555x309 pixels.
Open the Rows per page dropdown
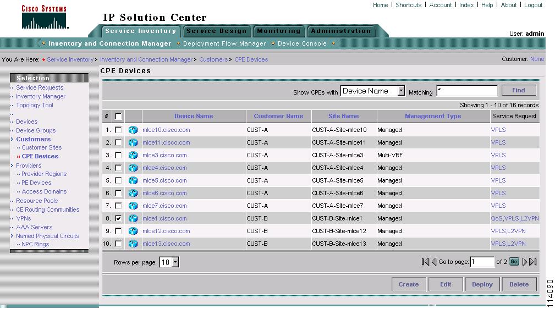coord(175,262)
